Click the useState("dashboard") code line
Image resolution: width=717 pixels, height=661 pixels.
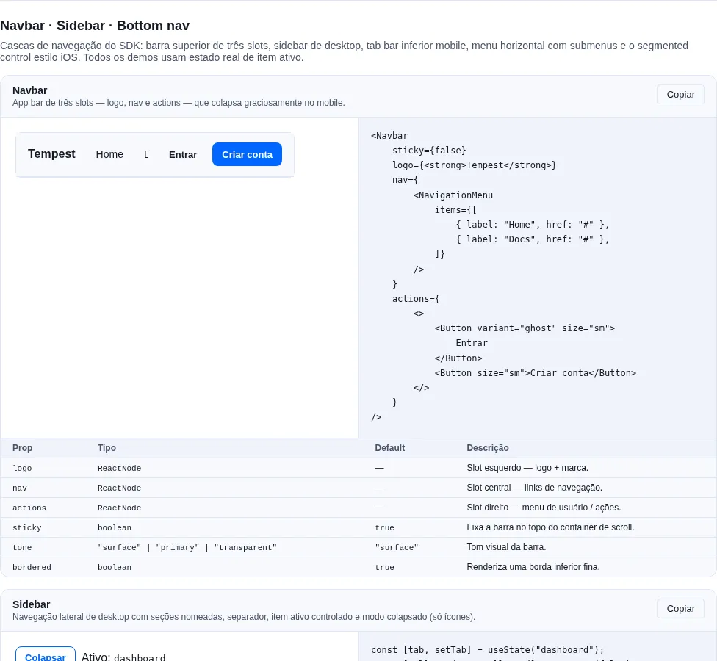tap(488, 650)
